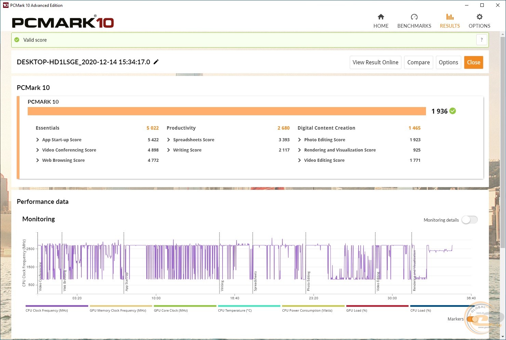Expand the Video Editing Score row
Screen dimensions: 506x340
[x=299, y=160]
